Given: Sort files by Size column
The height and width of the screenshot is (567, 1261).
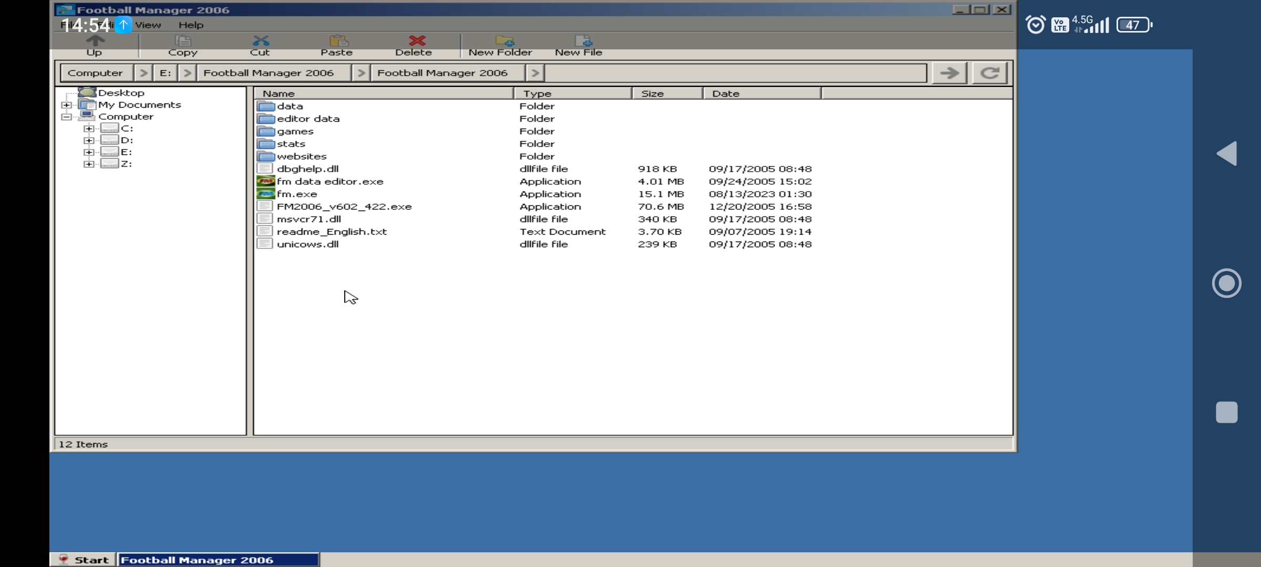Looking at the screenshot, I should tap(668, 93).
